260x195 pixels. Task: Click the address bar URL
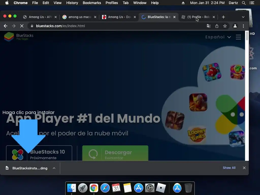click(60, 26)
